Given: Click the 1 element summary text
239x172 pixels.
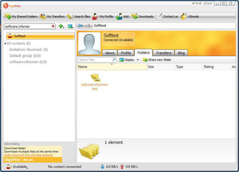Looking at the screenshot, I should (114, 142).
